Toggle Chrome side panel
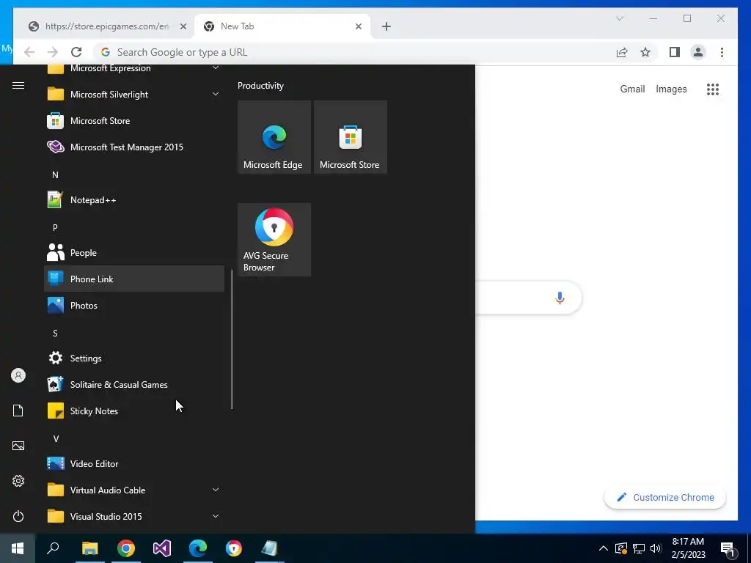The image size is (751, 563). 675,52
